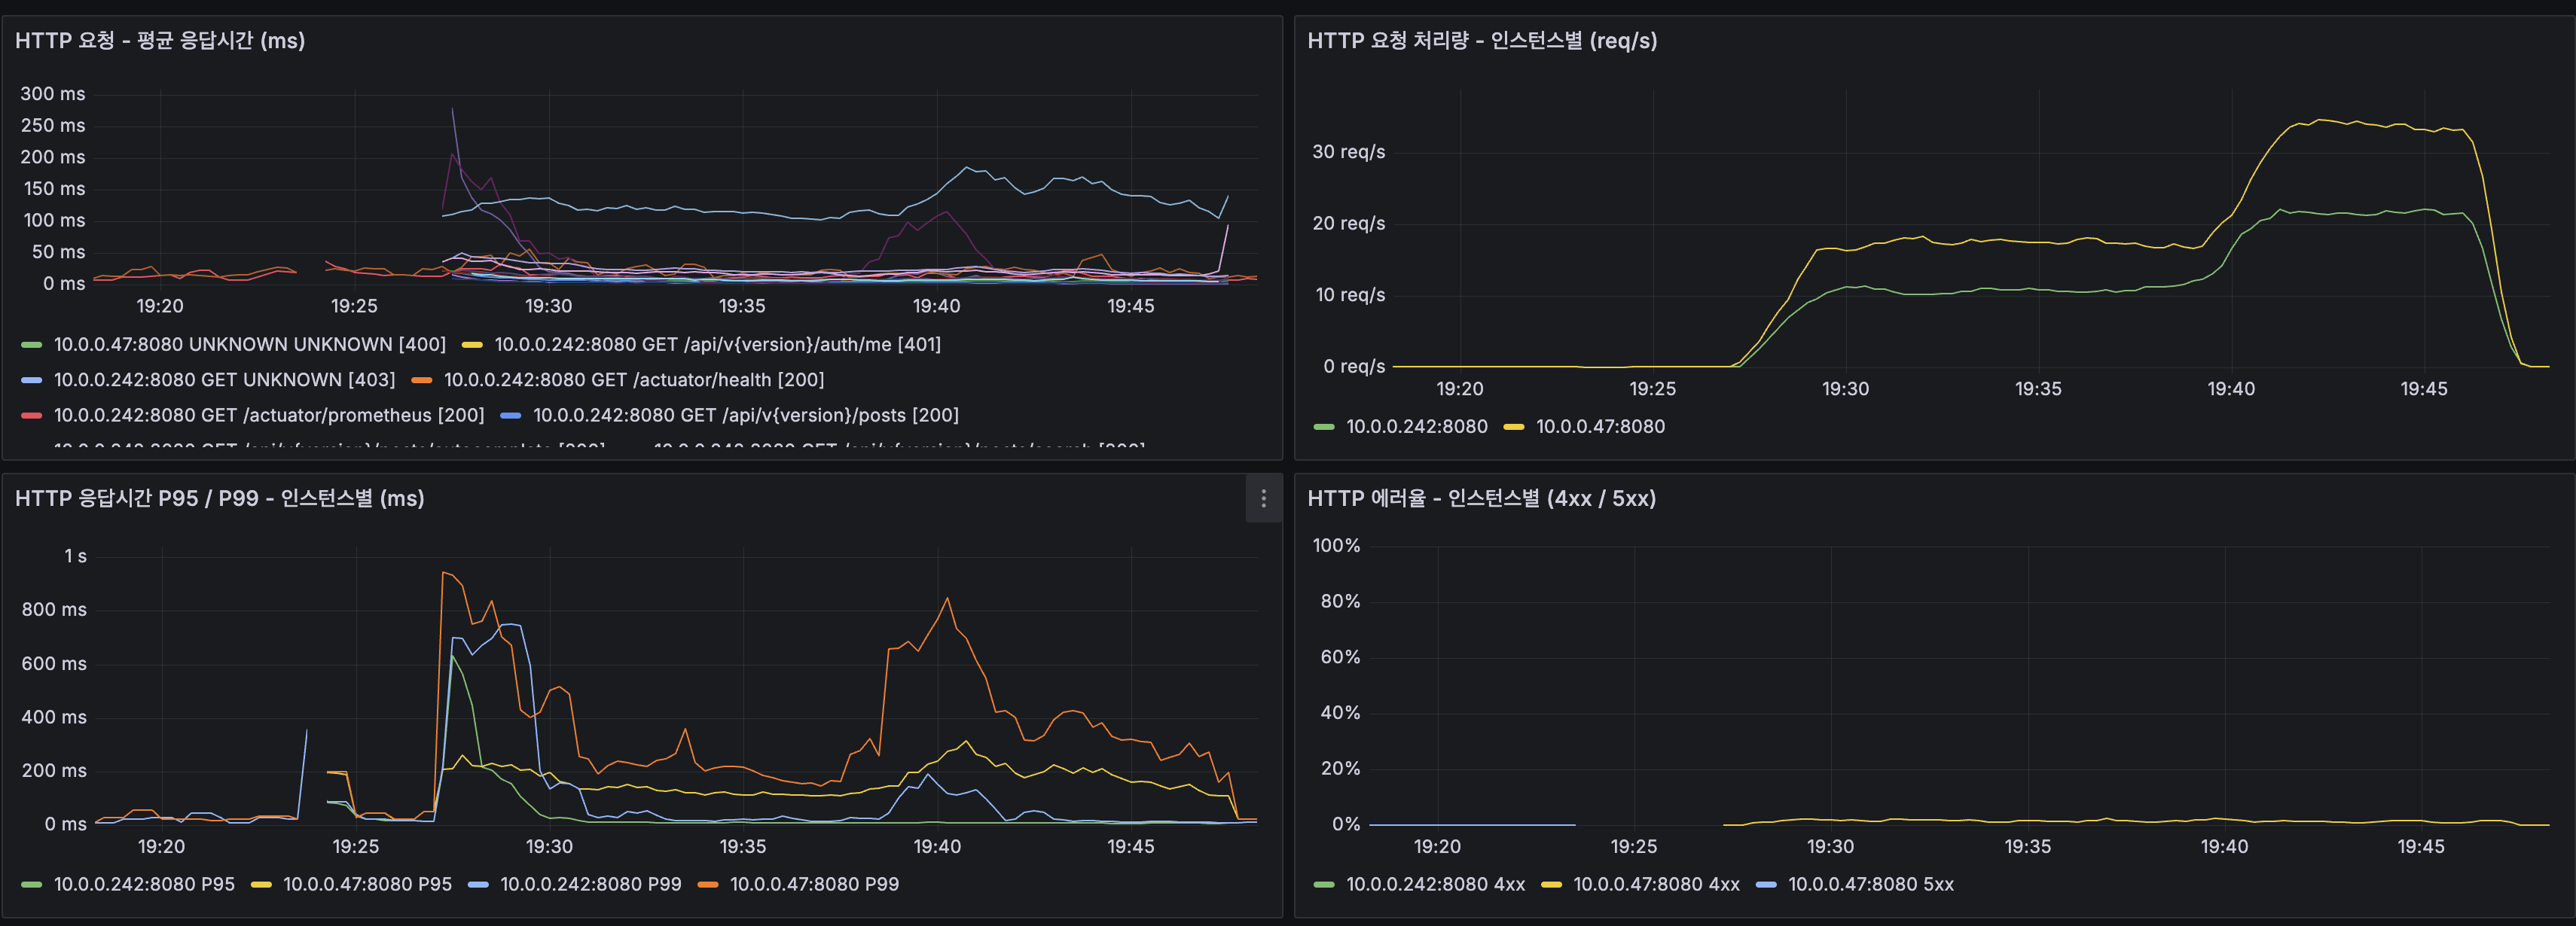Image resolution: width=2576 pixels, height=926 pixels.
Task: Click the yellow marker beside /api/v{version}/auth/me [401]
Action: click(473, 343)
